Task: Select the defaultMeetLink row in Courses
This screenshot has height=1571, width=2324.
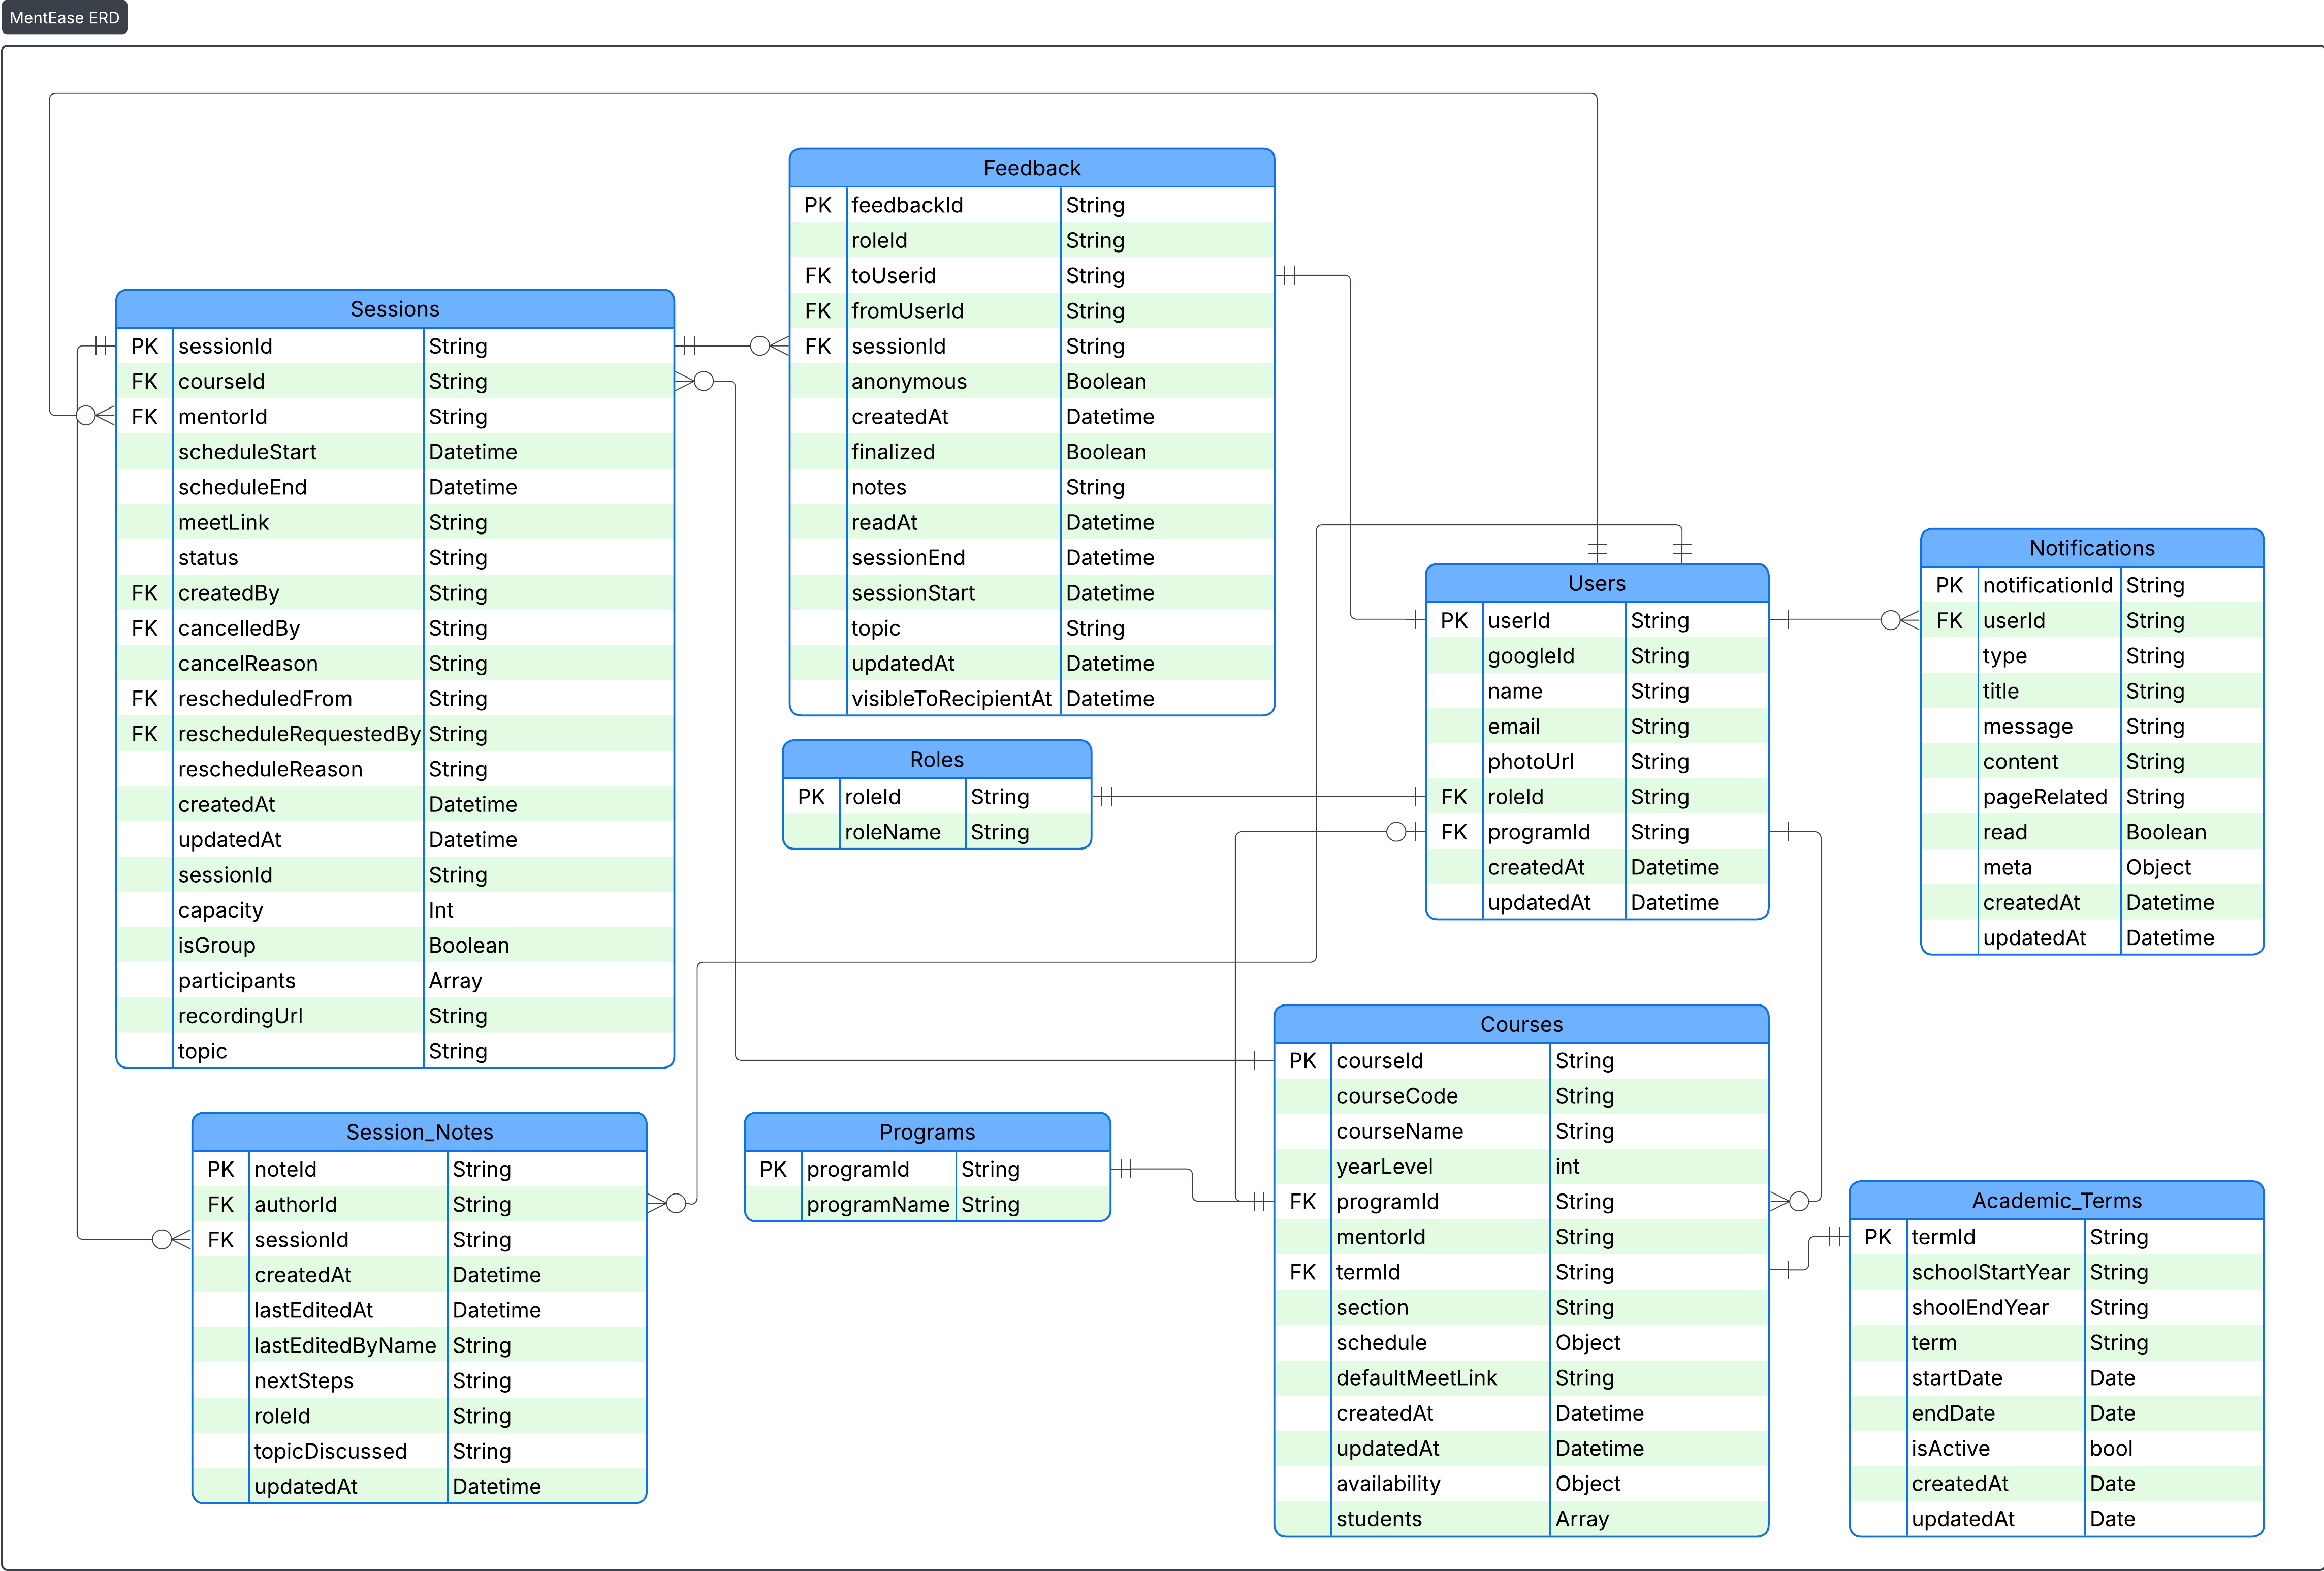Action: 1416,1378
